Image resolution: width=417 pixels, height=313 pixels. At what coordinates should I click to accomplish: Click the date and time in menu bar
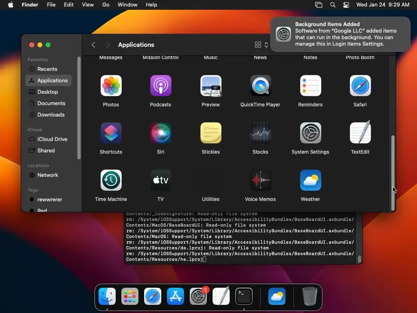383,5
